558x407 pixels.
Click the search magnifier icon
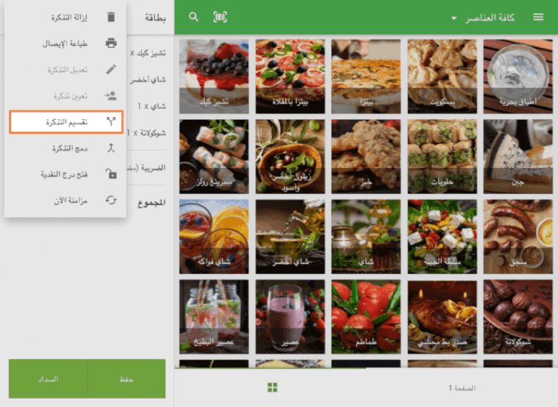(194, 17)
